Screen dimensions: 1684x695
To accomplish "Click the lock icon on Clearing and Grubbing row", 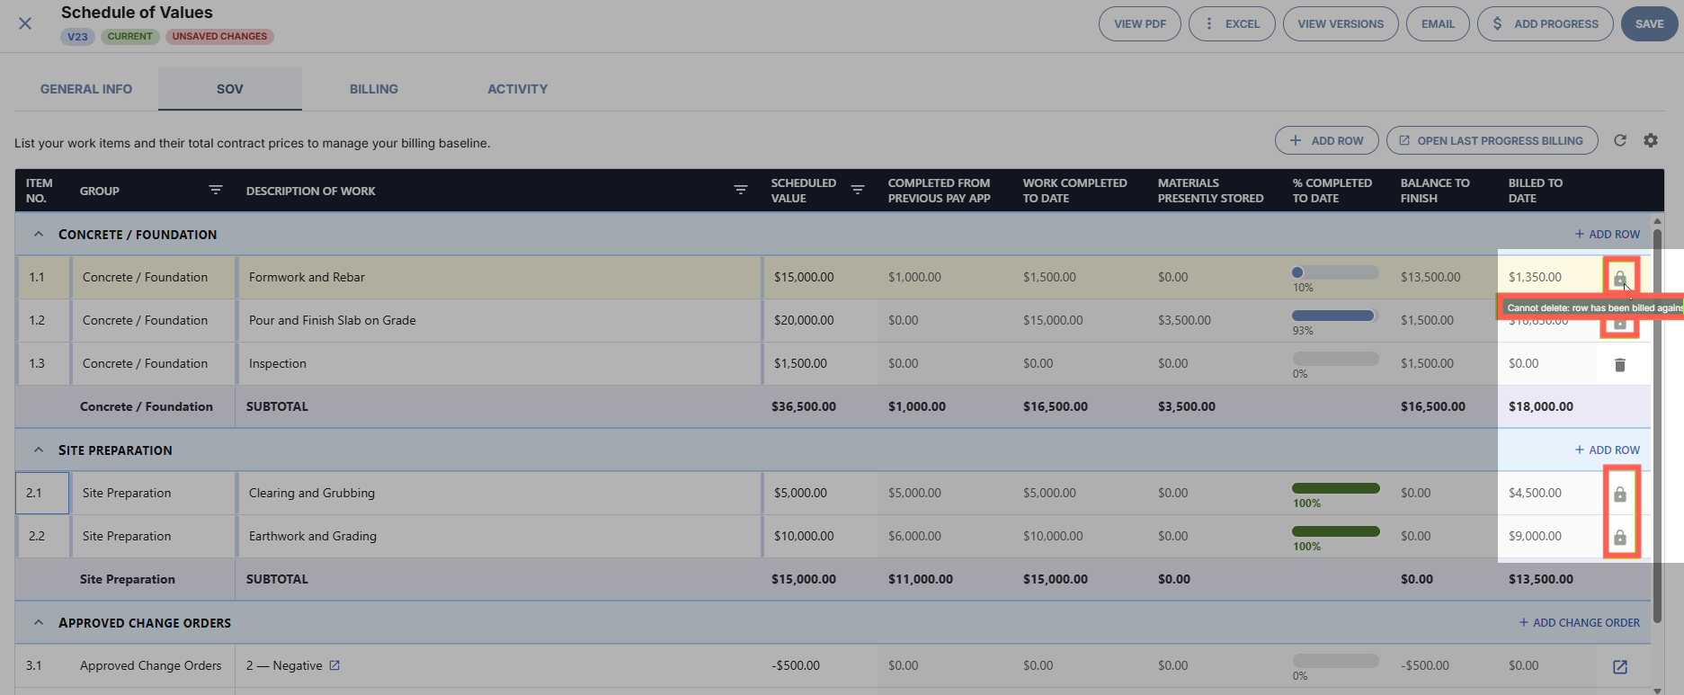I will pos(1620,494).
